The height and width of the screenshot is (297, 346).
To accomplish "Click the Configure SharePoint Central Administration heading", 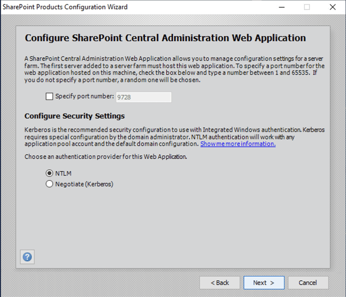I will tap(165, 38).
